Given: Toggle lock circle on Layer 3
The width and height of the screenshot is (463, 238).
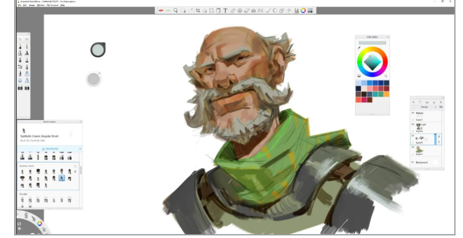Looking at the screenshot, I should point(413,154).
